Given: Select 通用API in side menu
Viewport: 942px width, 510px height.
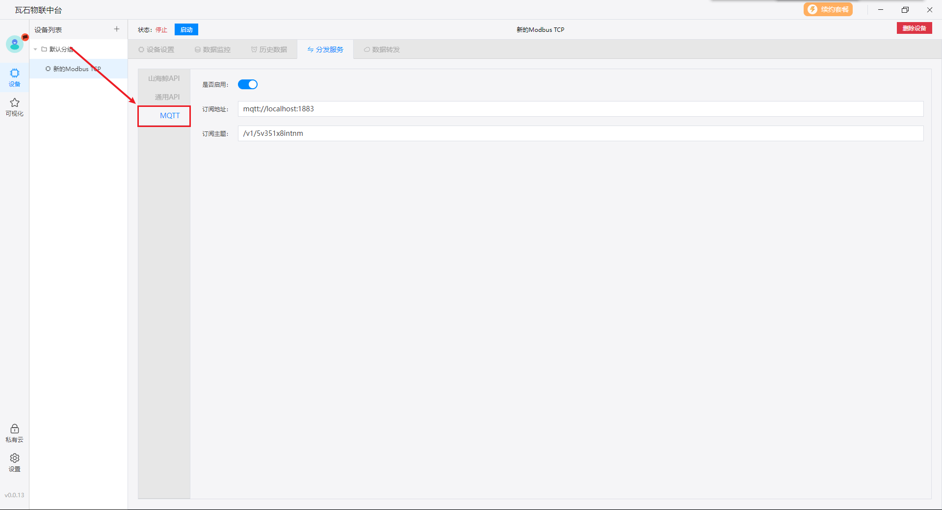Looking at the screenshot, I should click(167, 97).
